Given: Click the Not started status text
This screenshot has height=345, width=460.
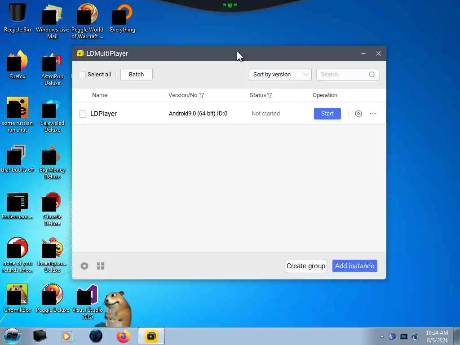Looking at the screenshot, I should tap(266, 114).
